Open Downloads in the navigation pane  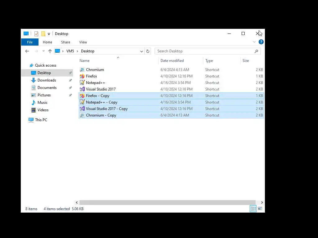(47, 80)
